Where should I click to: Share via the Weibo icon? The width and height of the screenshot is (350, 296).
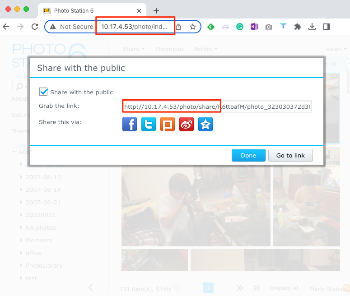point(187,124)
